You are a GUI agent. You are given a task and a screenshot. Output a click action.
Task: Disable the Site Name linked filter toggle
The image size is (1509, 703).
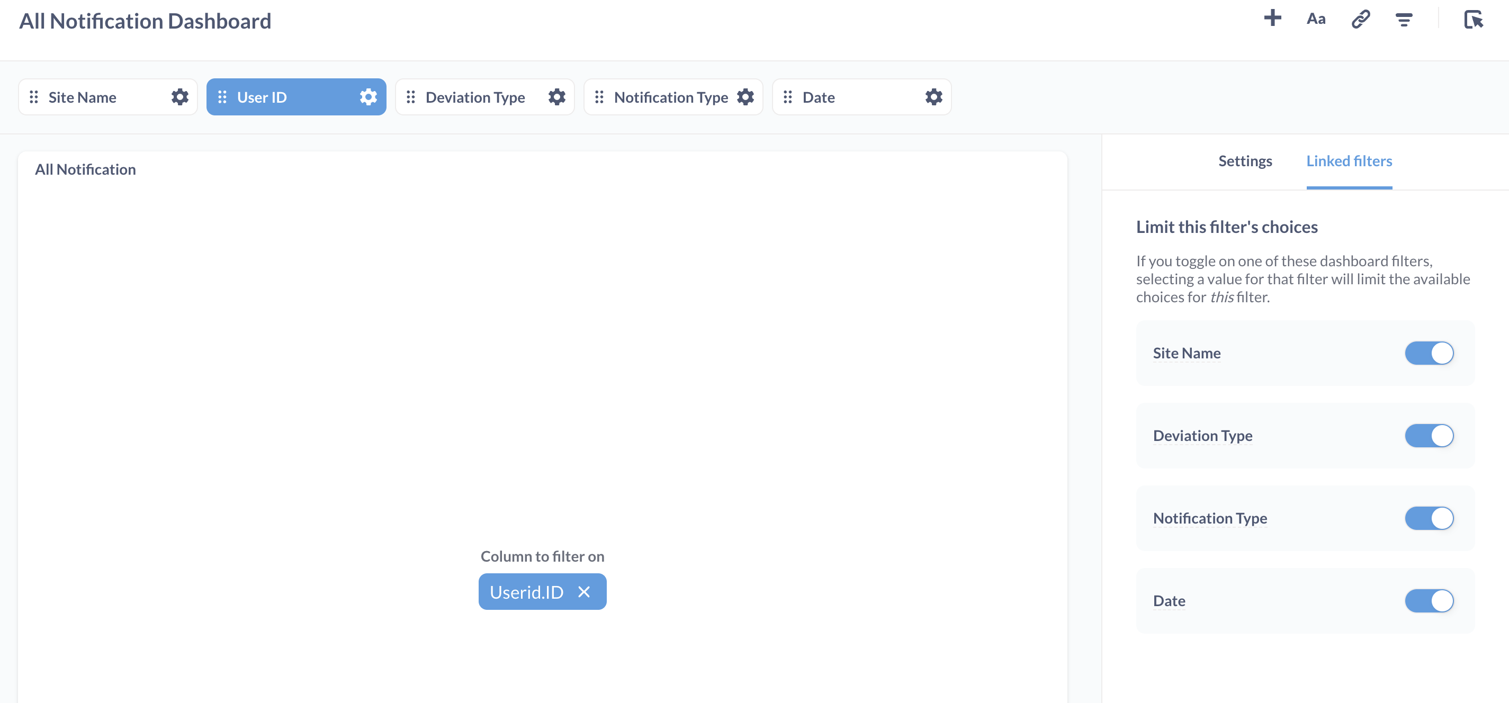pyautogui.click(x=1430, y=353)
